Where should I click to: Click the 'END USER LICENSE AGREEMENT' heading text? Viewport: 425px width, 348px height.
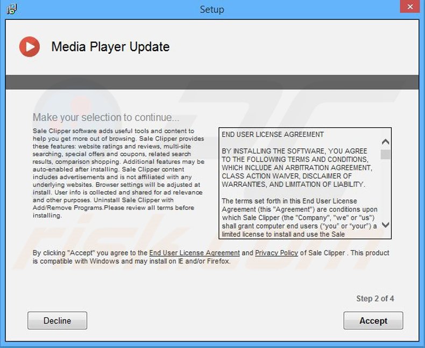(273, 134)
